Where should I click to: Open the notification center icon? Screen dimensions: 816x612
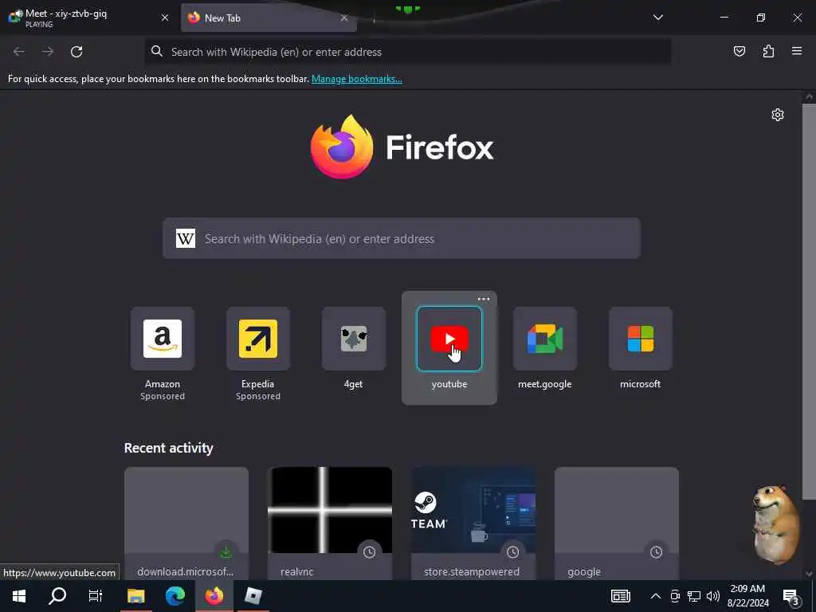[790, 596]
